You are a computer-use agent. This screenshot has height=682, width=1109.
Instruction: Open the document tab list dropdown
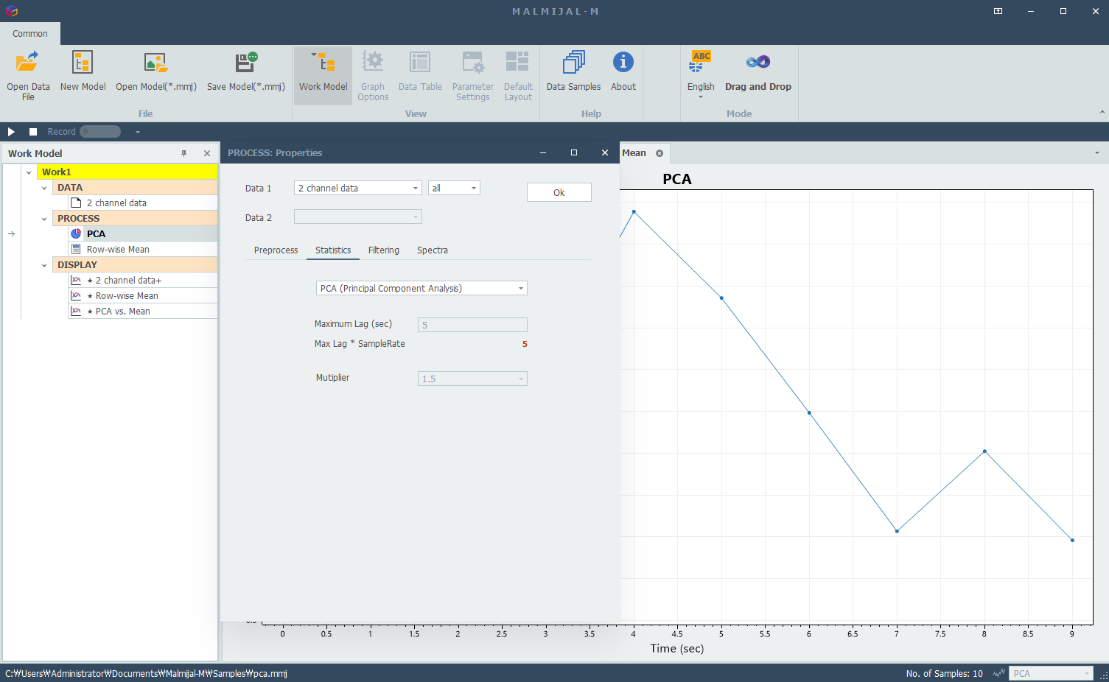click(1097, 153)
